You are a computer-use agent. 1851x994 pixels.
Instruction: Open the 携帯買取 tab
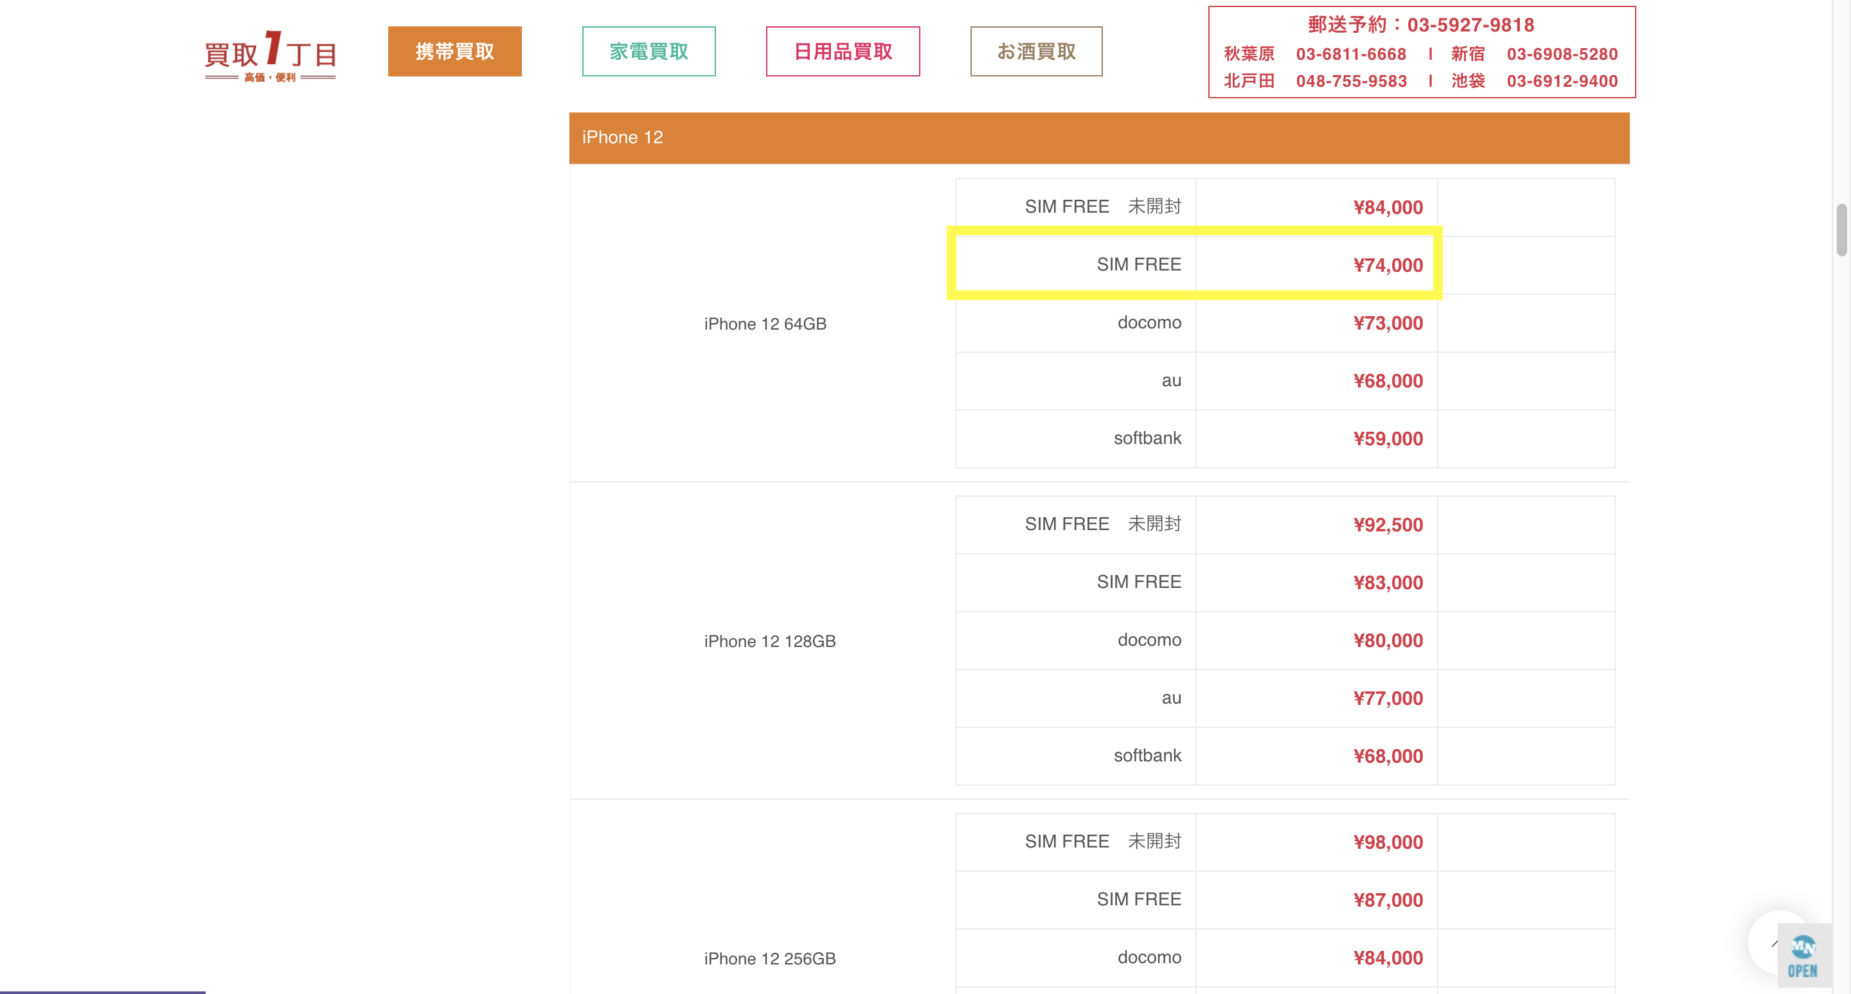(x=455, y=51)
